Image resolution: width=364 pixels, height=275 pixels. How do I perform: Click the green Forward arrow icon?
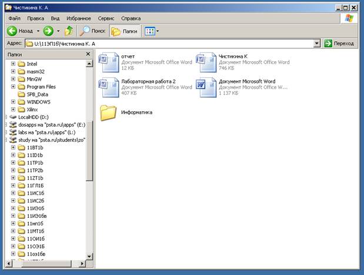pyautogui.click(x=48, y=31)
